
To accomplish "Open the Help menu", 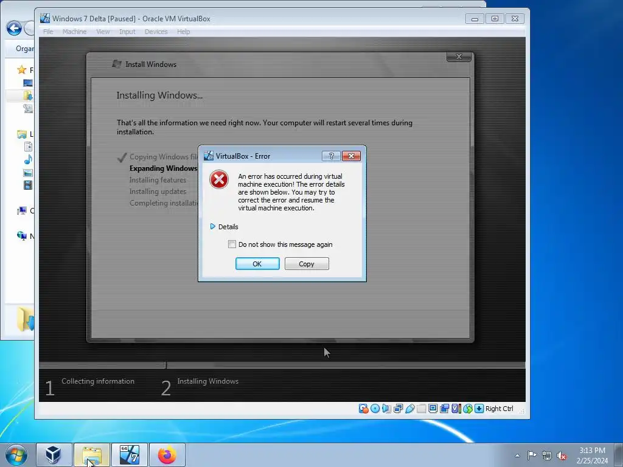I will [184, 32].
